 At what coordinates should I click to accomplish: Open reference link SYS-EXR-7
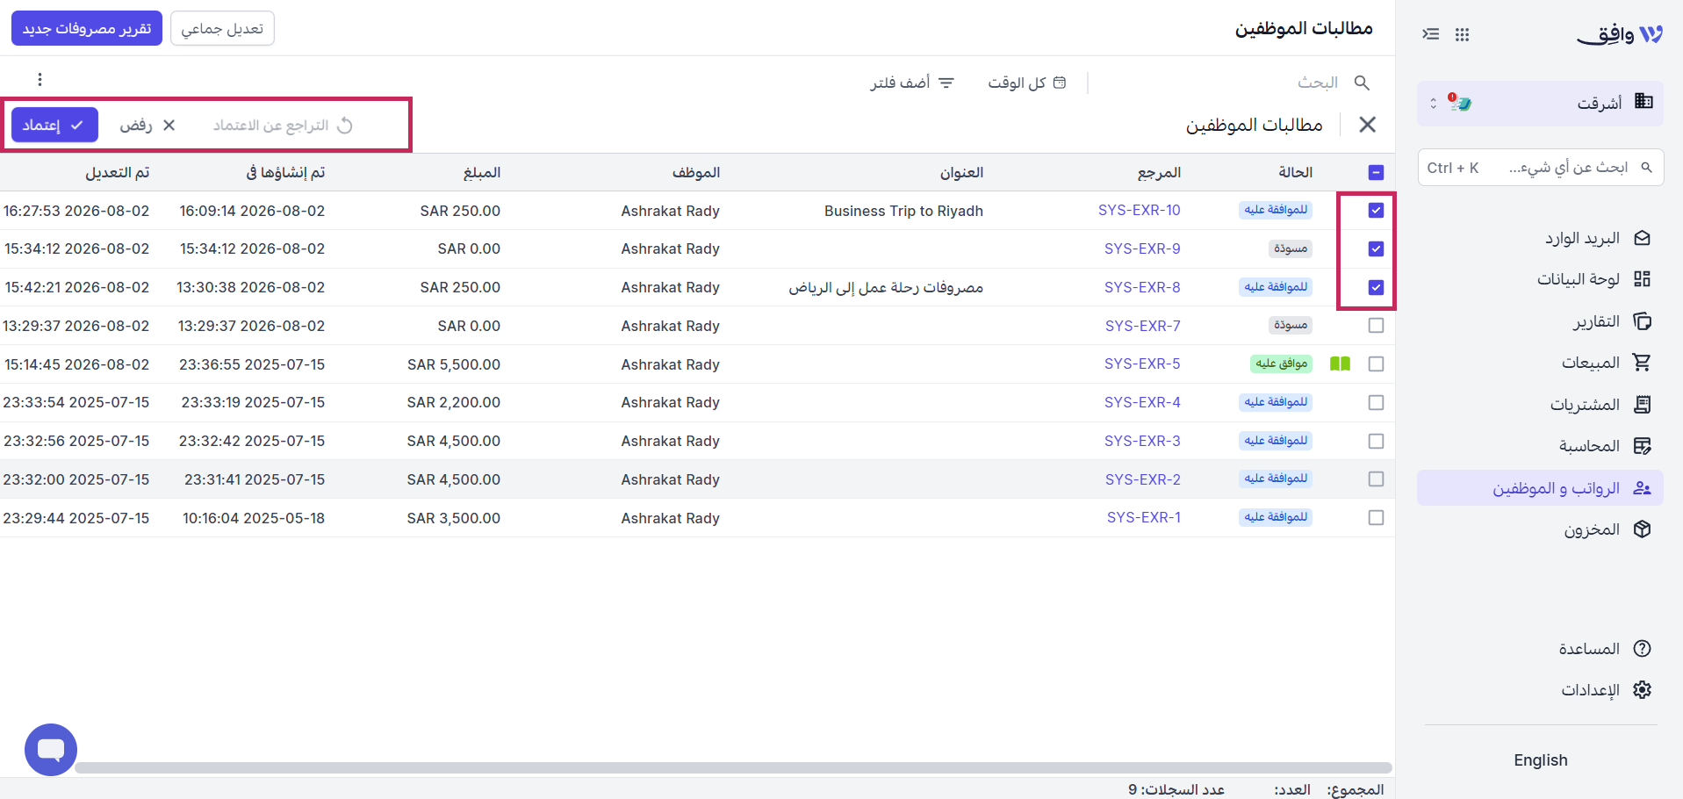[x=1142, y=326]
